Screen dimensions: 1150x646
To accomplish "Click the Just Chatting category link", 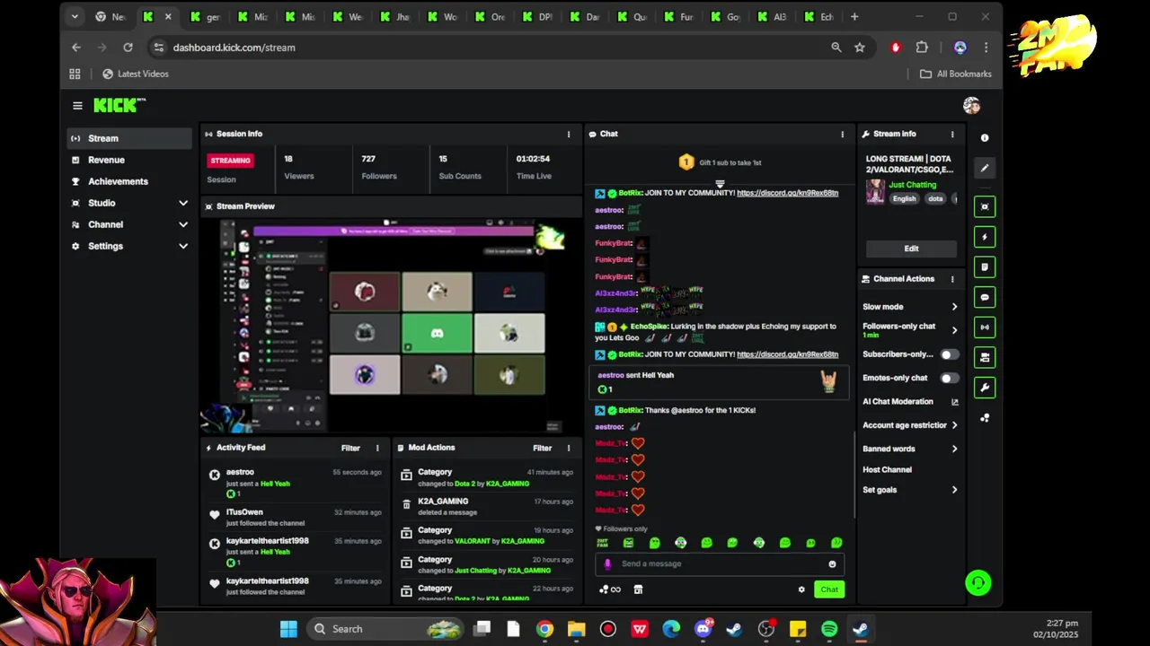I will pyautogui.click(x=912, y=185).
